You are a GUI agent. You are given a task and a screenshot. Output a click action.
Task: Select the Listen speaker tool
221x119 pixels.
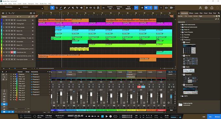click(x=81, y=8)
